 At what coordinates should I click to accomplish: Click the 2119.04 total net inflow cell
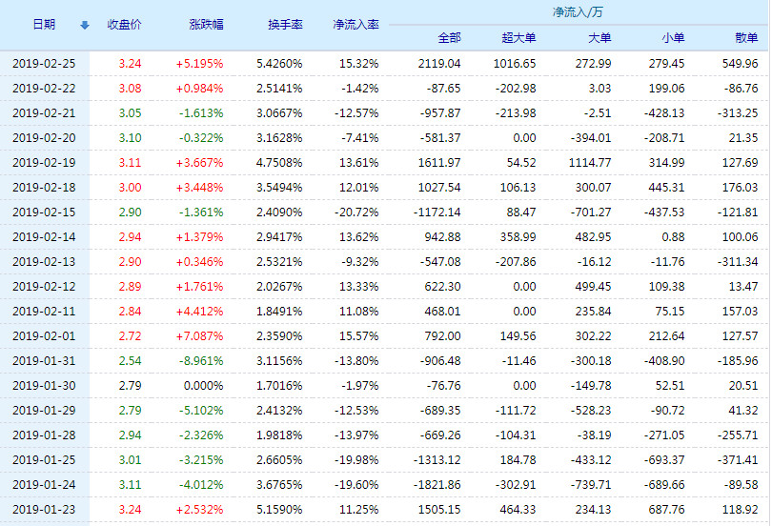point(438,63)
